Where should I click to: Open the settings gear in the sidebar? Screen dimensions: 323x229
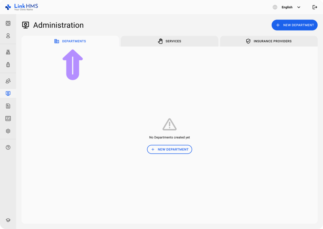pos(8,131)
